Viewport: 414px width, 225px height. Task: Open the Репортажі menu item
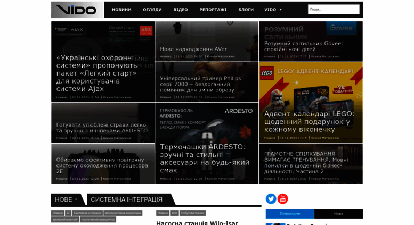click(213, 10)
